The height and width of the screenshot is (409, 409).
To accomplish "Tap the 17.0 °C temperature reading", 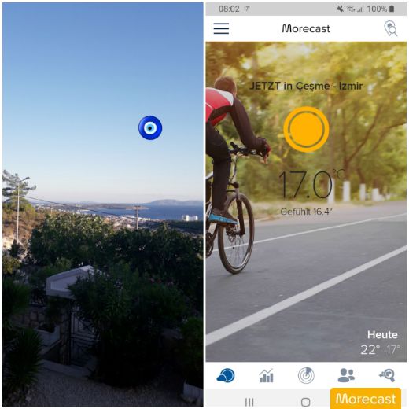I will pos(311,184).
